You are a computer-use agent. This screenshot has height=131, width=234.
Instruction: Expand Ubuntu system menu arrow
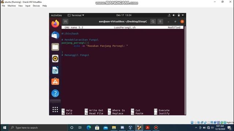click(183, 15)
